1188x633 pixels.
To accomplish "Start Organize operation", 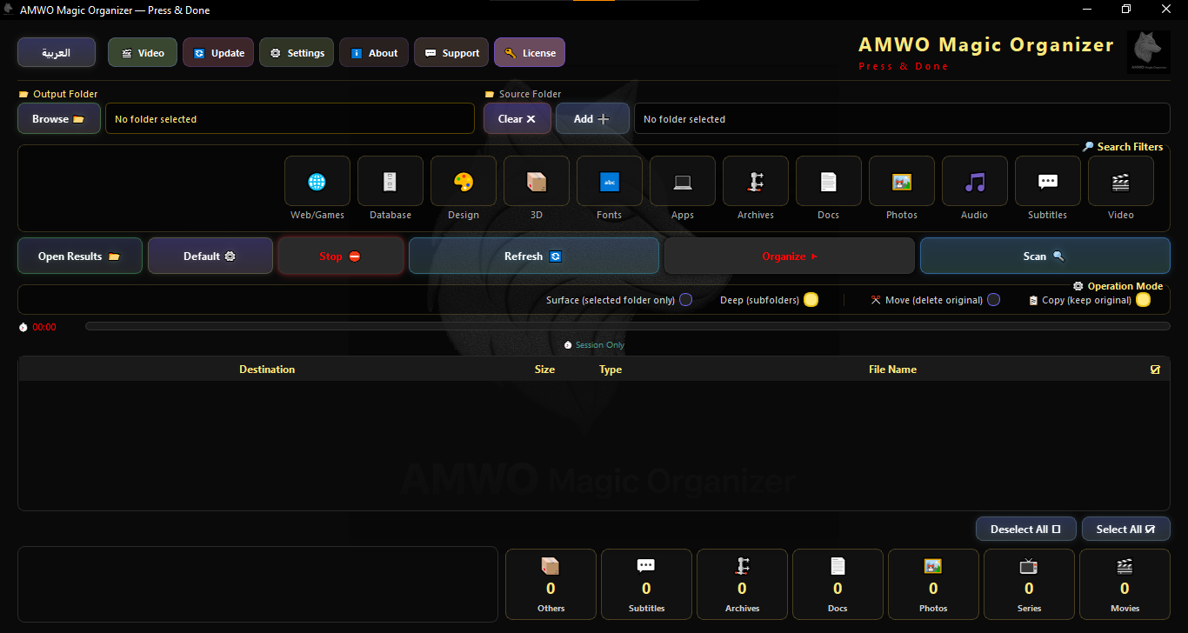I will pos(790,257).
